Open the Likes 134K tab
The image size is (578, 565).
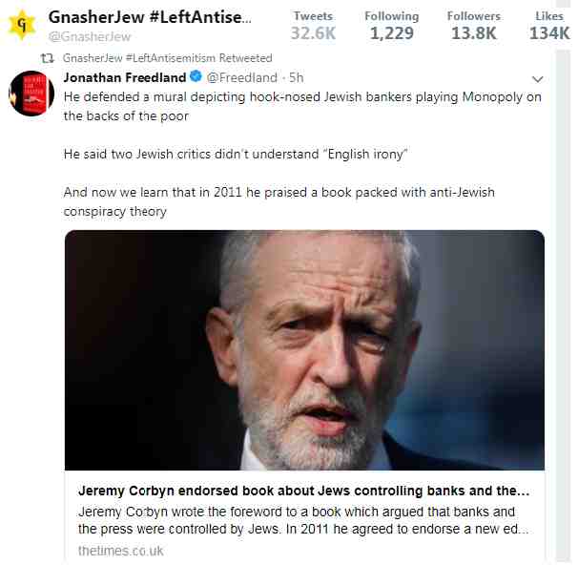click(x=549, y=26)
